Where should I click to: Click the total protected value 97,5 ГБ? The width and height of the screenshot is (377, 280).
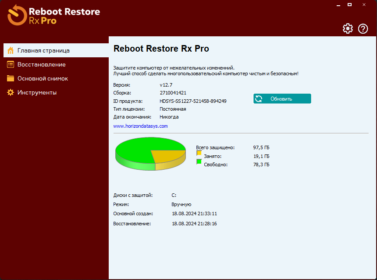(261, 147)
